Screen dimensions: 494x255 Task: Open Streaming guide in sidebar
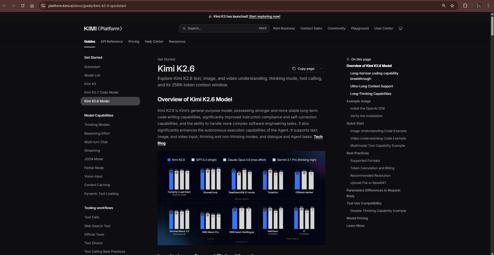92,151
